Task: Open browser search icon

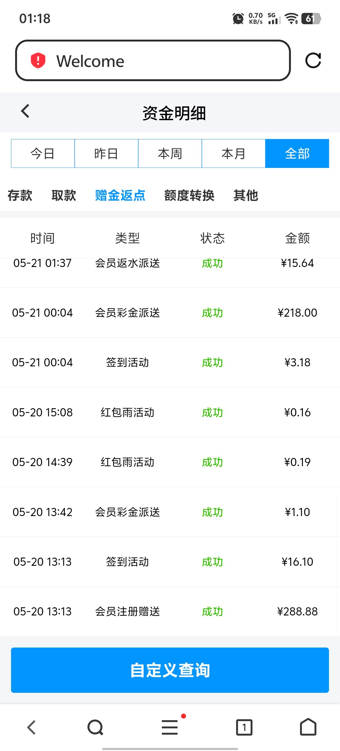Action: (x=95, y=727)
